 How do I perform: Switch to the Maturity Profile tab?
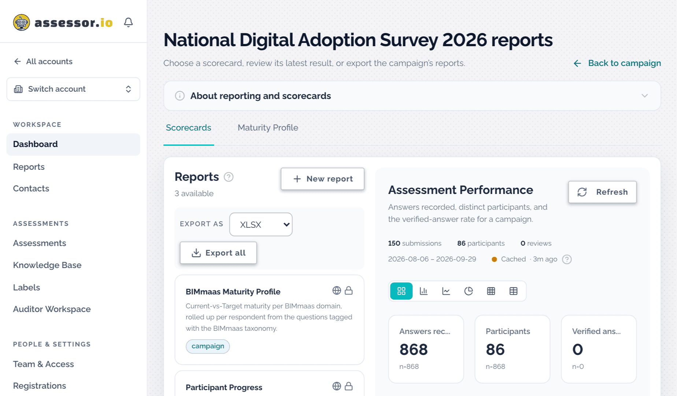click(268, 128)
